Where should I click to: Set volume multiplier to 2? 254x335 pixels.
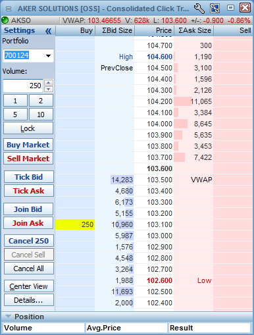tap(41, 101)
